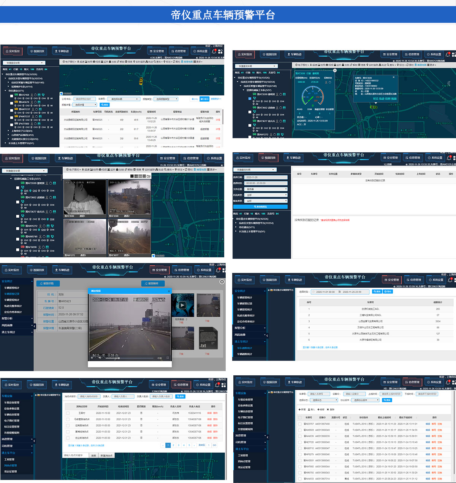Screen dimensions: 456x483
Task: Click the round X above the alarm attachment thumbnails
Action: pyautogui.click(x=222, y=282)
